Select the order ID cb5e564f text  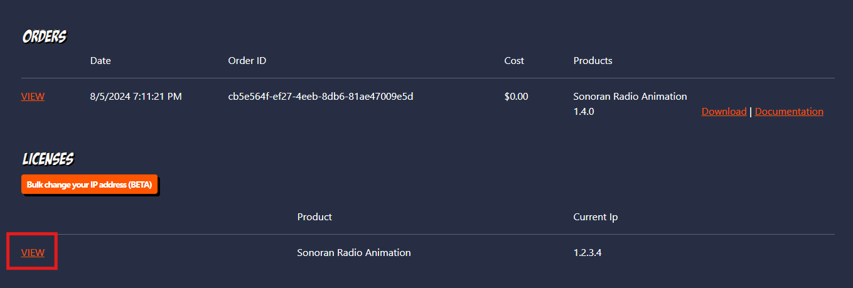pos(320,97)
